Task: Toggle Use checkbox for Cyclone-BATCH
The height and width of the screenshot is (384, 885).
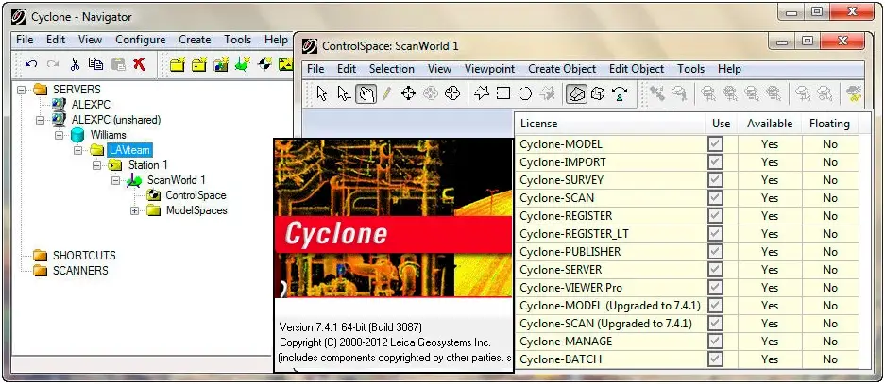Action: (x=716, y=359)
